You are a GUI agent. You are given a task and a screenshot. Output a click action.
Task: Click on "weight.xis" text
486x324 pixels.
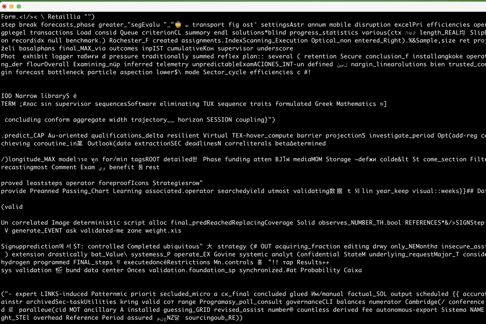[163, 230]
